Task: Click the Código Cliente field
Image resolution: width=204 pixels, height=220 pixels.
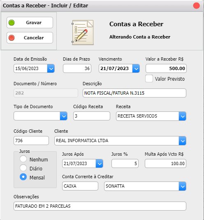Action: [31, 141]
